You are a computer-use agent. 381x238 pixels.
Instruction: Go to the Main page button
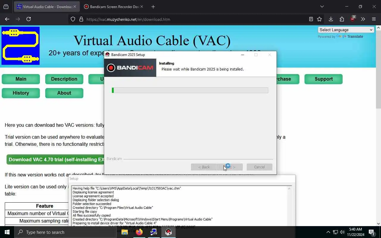pyautogui.click(x=21, y=79)
